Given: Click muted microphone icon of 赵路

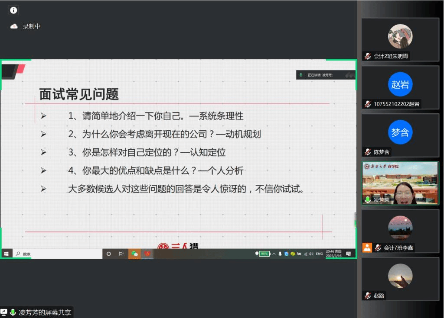Looking at the screenshot, I should click(368, 296).
